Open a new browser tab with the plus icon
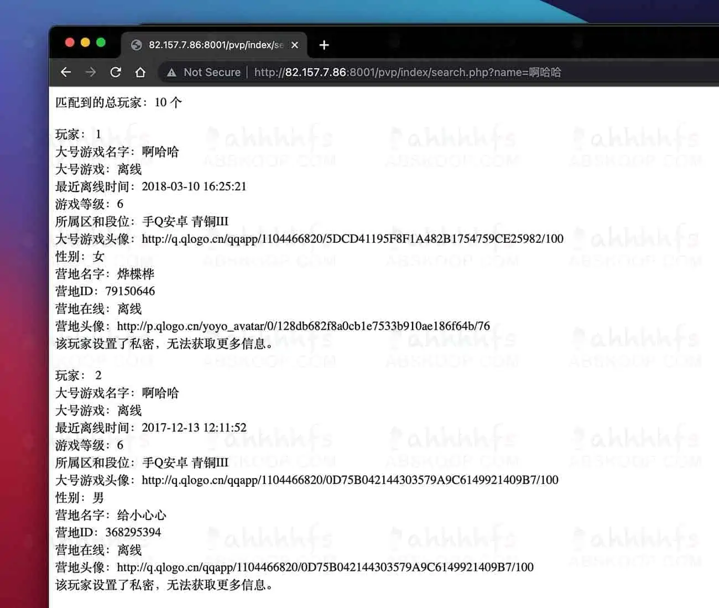Viewport: 719px width, 608px height. click(x=324, y=45)
